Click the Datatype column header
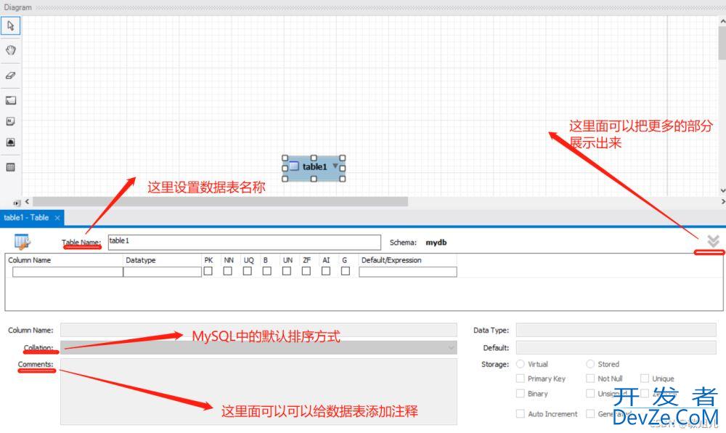Image resolution: width=726 pixels, height=433 pixels. tap(141, 260)
